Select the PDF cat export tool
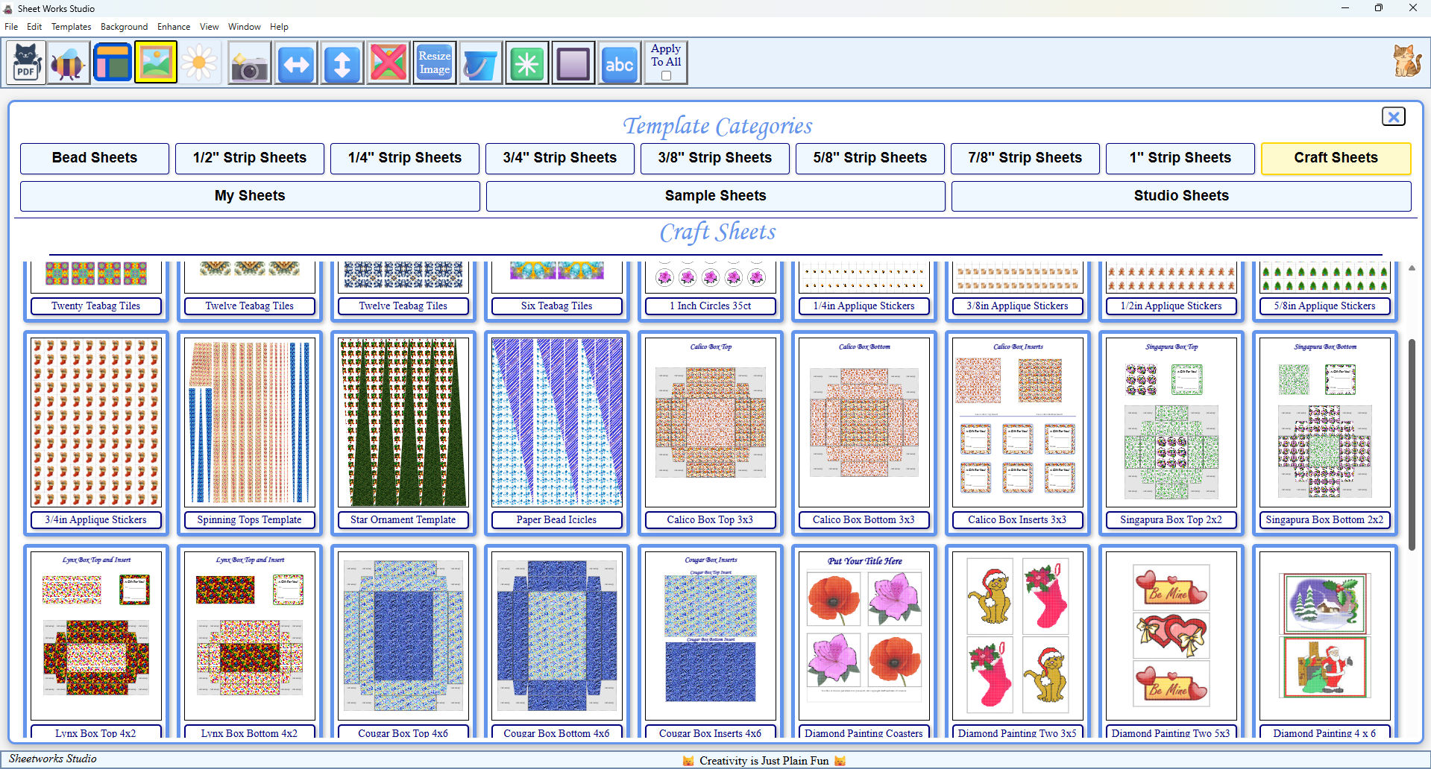The height and width of the screenshot is (769, 1431). click(25, 63)
